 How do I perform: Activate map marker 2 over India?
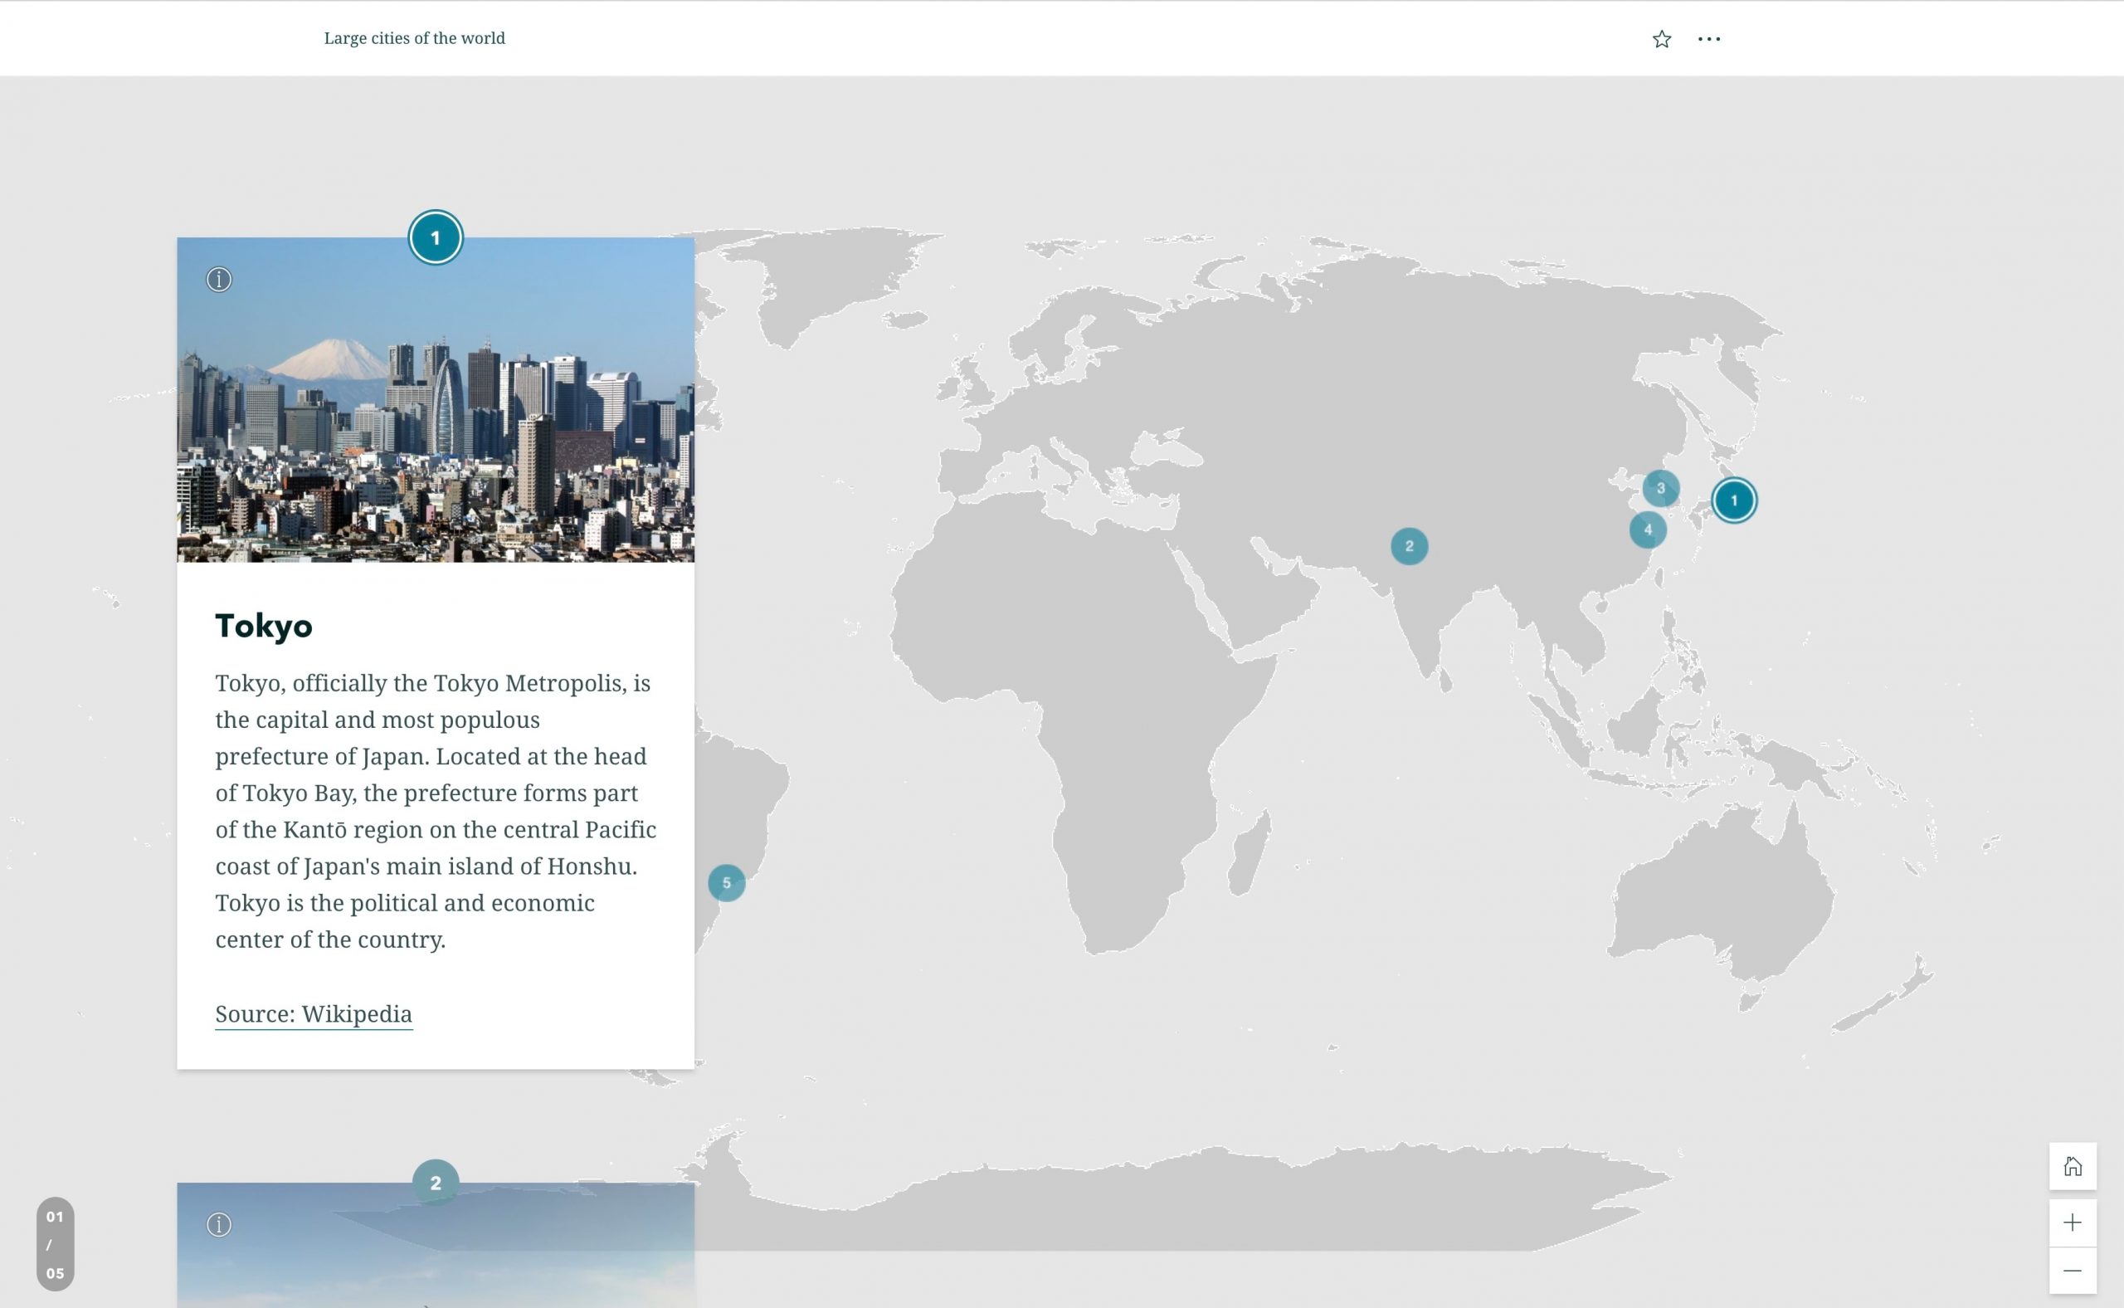pyautogui.click(x=1409, y=546)
